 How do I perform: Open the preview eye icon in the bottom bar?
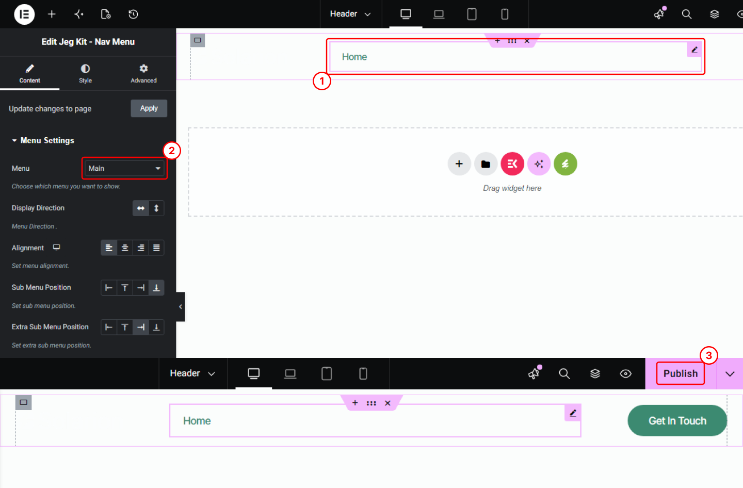point(626,374)
